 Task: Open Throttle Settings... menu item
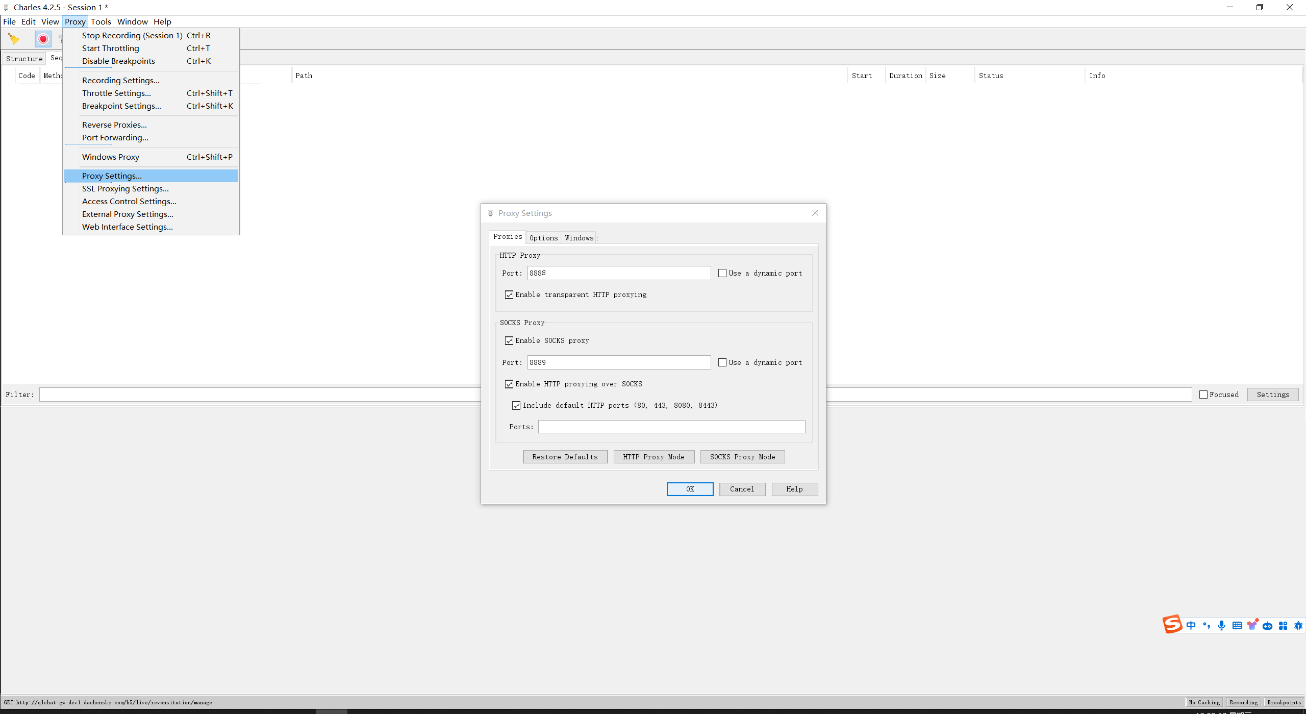tap(151, 93)
